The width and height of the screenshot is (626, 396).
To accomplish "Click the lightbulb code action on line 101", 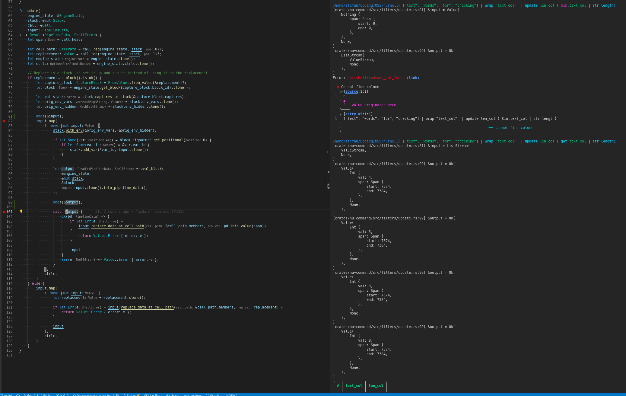I will (21, 212).
